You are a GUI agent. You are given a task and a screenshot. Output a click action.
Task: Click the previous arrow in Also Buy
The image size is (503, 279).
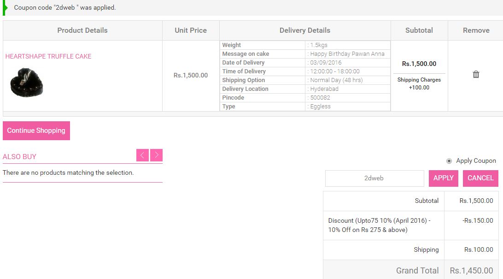pyautogui.click(x=142, y=155)
